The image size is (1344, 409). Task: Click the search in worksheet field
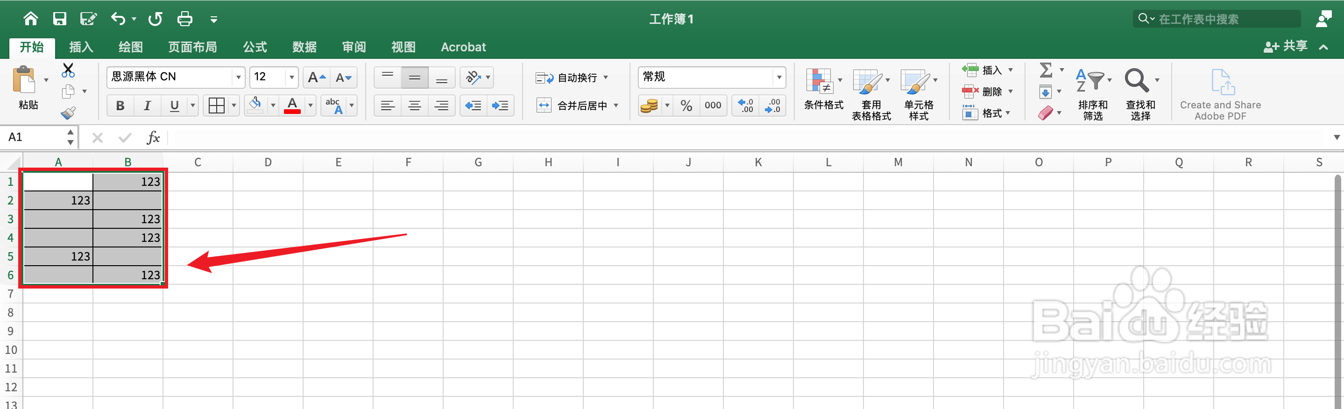click(x=1217, y=19)
